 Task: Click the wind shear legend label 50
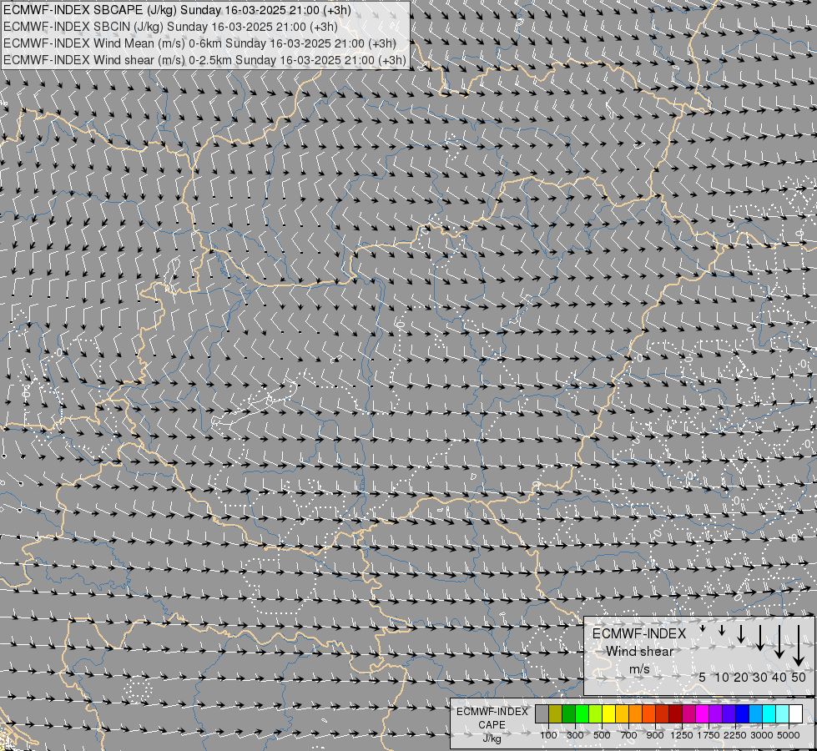[799, 677]
